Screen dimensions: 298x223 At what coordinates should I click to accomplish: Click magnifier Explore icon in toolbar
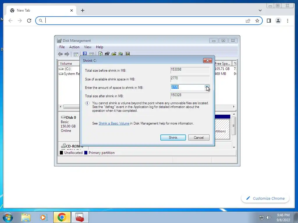(x=120, y=54)
